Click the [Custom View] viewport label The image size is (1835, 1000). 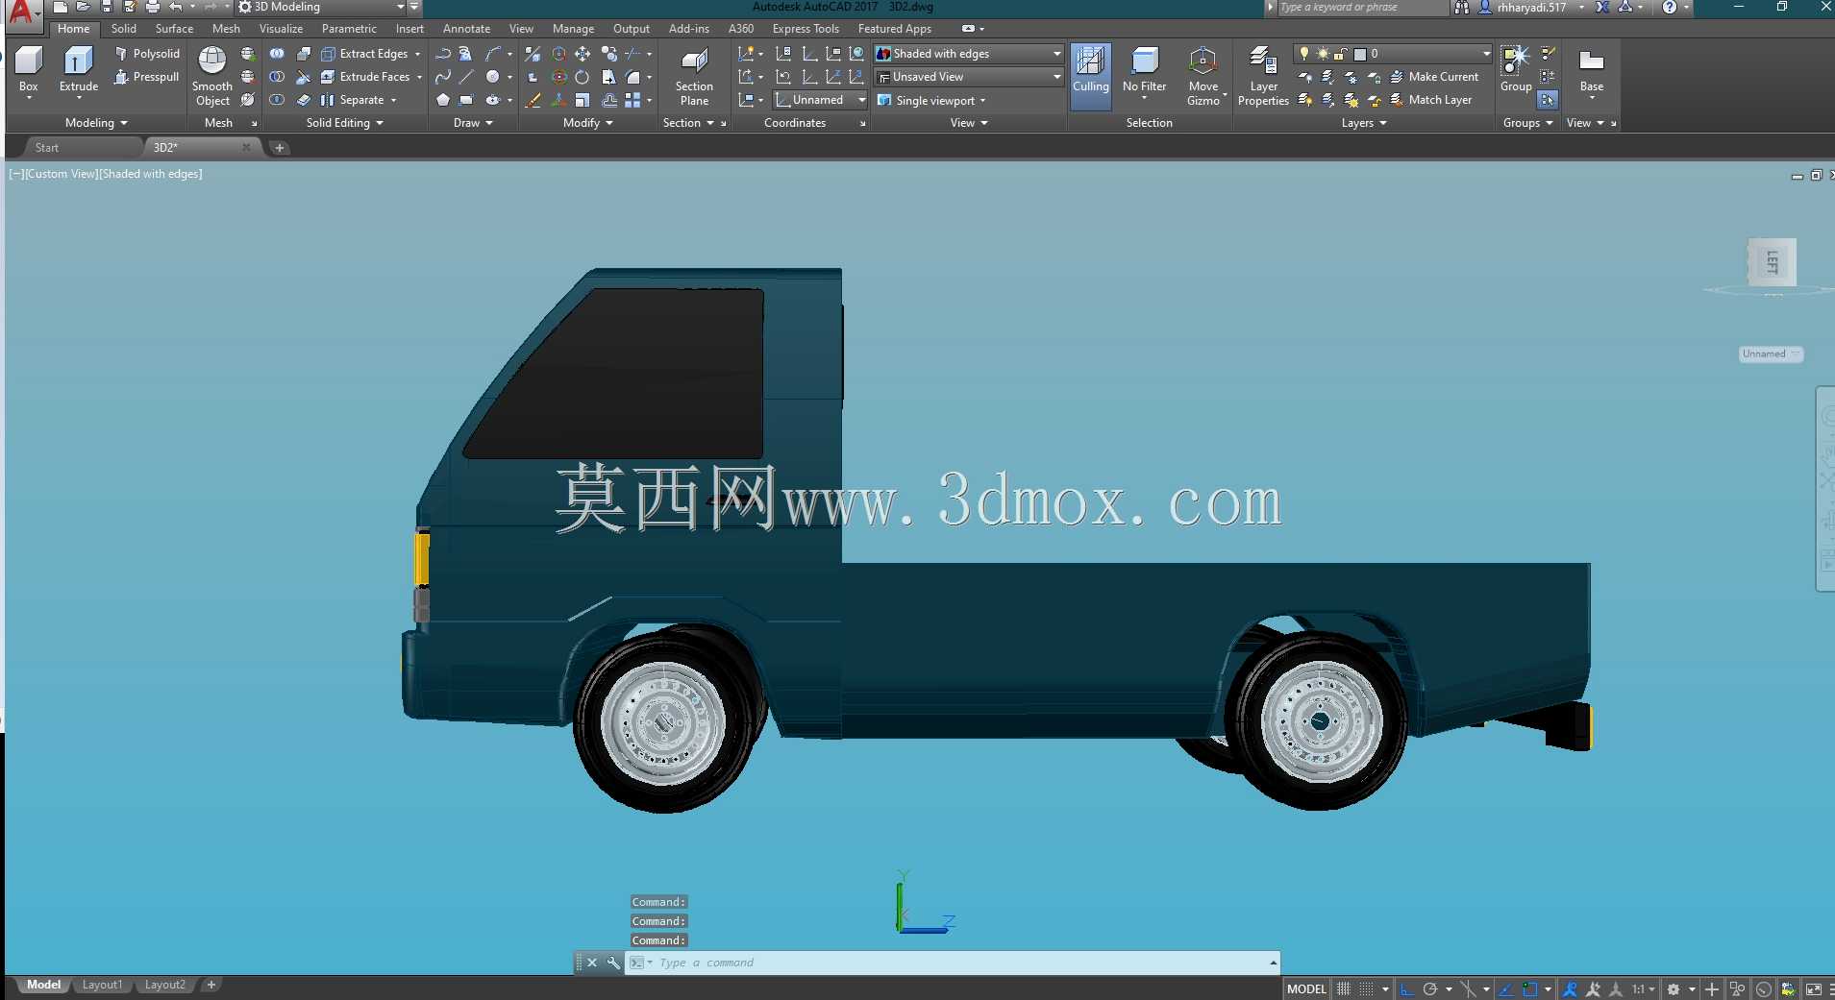[61, 174]
